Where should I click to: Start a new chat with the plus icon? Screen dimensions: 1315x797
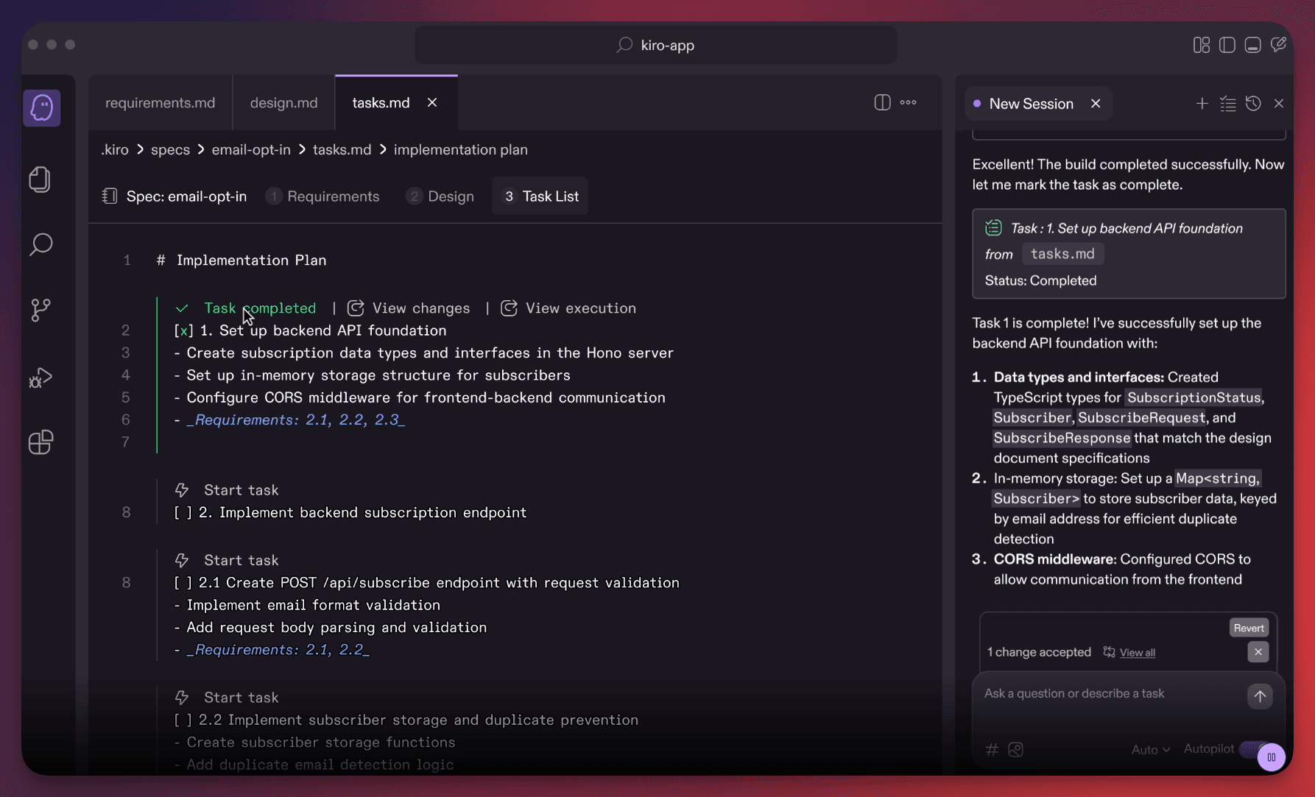coord(1202,103)
